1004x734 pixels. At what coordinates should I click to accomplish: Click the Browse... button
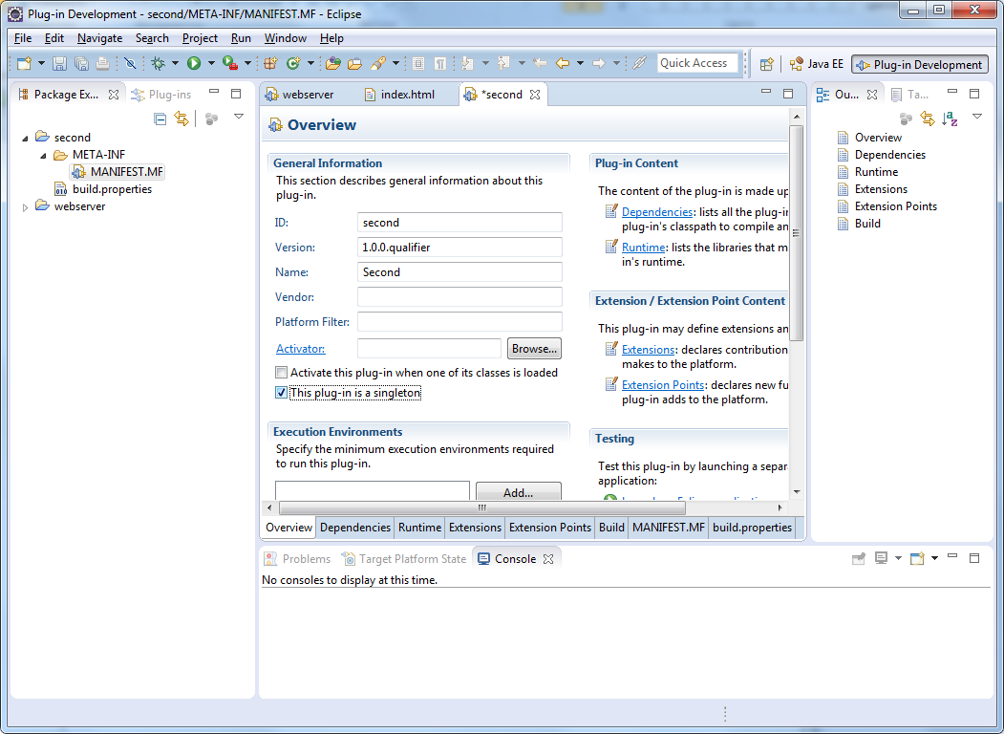pos(534,349)
